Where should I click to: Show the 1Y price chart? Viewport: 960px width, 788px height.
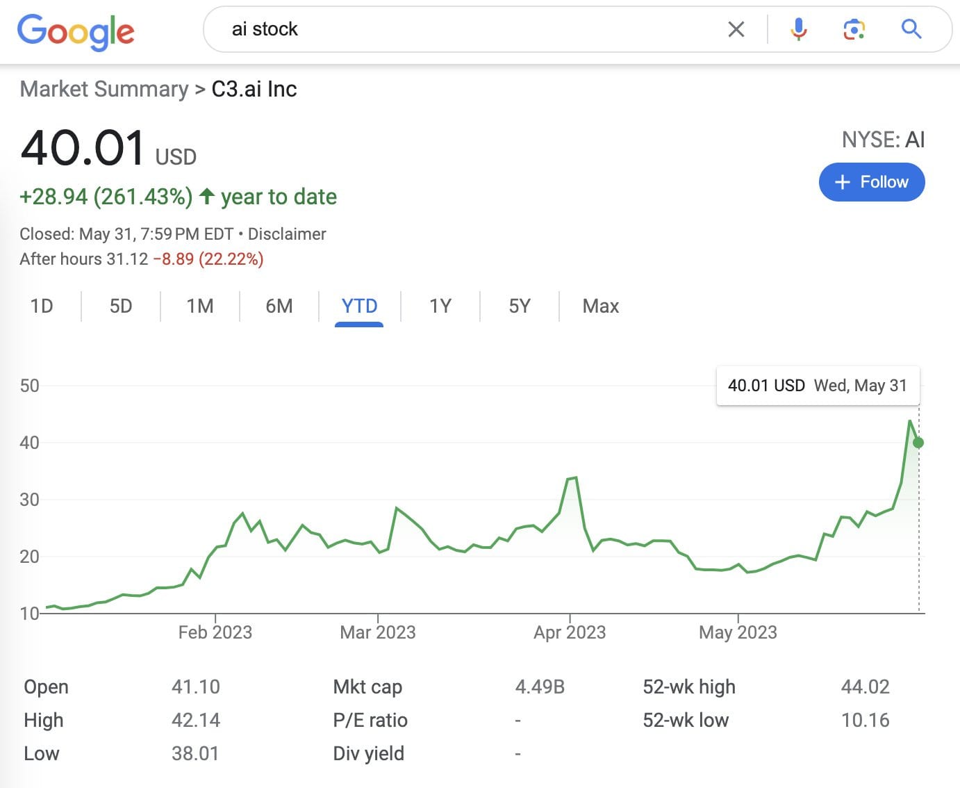[440, 306]
